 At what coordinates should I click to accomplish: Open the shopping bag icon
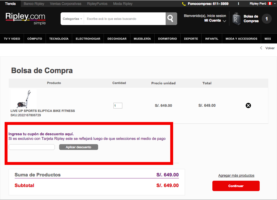click(236, 19)
